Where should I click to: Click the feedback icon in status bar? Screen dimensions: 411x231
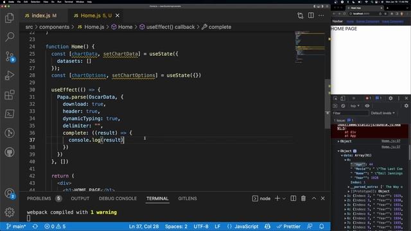point(310,227)
